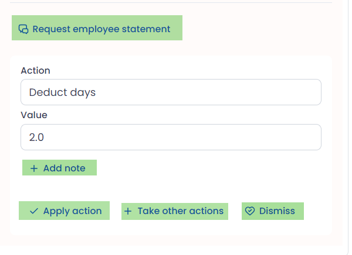Image resolution: width=352 pixels, height=255 pixels.
Task: Click the Value field label
Action: pyautogui.click(x=34, y=115)
